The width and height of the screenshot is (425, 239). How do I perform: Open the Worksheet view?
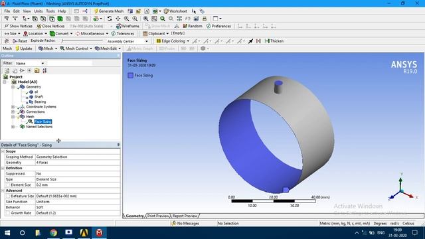(175, 11)
